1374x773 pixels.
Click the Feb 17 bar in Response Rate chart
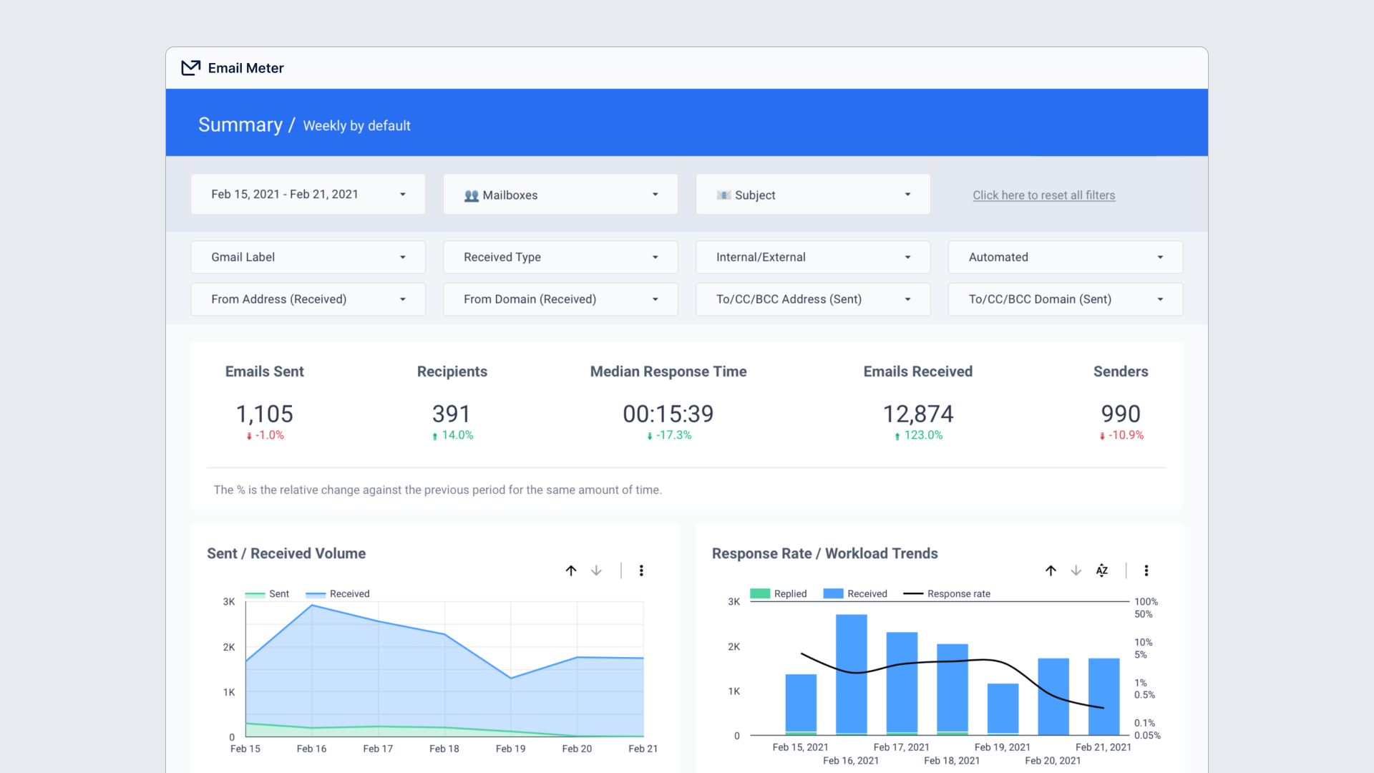[902, 680]
